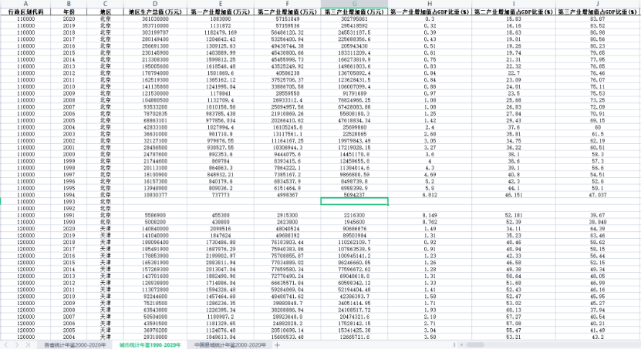This screenshot has width=641, height=349.
Task: Click the year 1992 cell in the 北京 rows
Action: (69, 209)
